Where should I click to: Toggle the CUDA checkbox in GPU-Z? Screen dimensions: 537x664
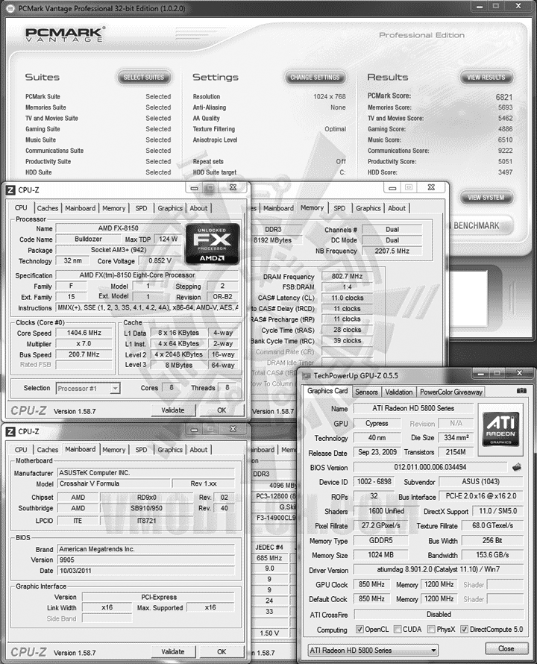(x=398, y=629)
